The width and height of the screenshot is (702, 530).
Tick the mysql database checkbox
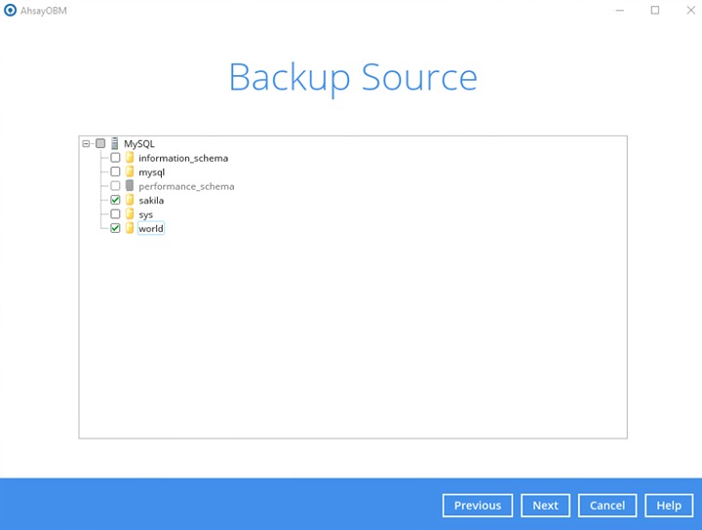click(x=115, y=171)
